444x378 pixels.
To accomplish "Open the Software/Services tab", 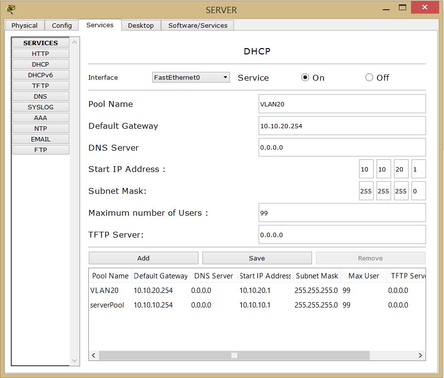I will click(x=197, y=25).
